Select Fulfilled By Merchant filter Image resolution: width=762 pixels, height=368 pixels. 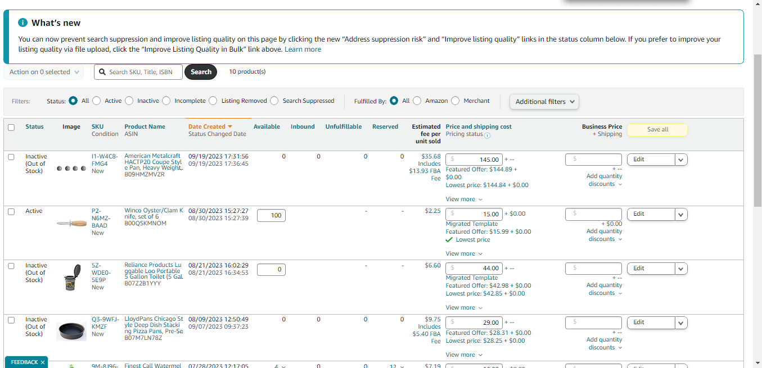(x=456, y=101)
